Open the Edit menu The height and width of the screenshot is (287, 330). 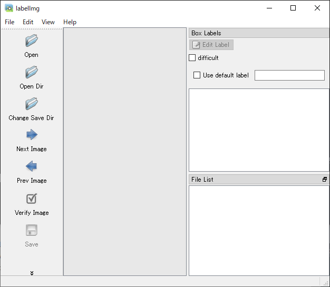[x=28, y=22]
